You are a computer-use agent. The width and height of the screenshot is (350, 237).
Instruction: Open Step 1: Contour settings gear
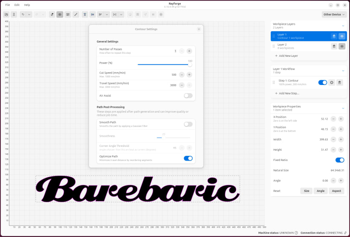click(332, 82)
